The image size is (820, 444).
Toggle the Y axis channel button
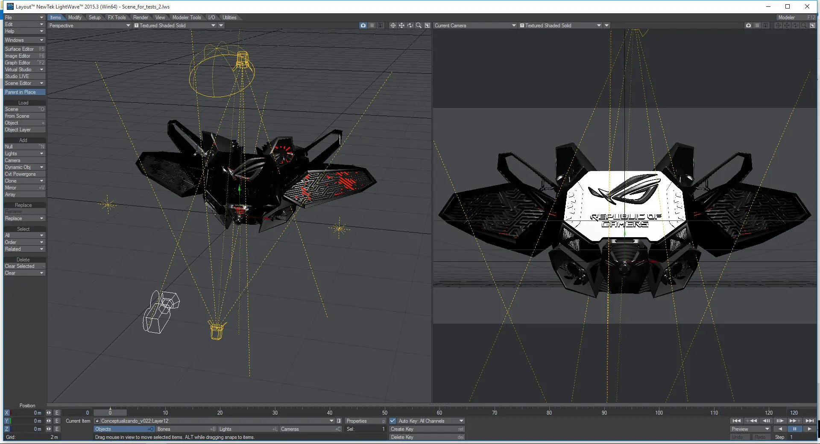click(x=7, y=421)
